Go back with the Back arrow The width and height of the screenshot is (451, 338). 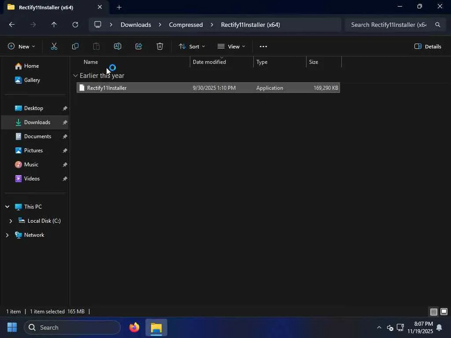point(12,25)
